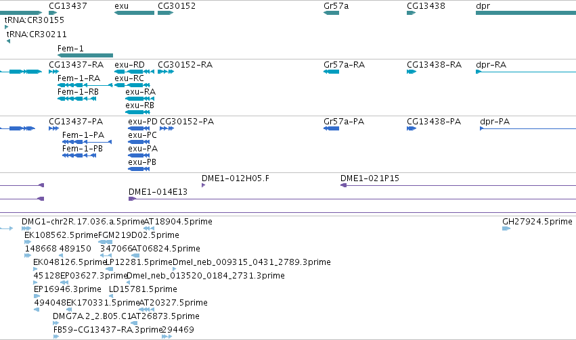
Task: Open CG30152-RA transcript label
Action: click(x=185, y=64)
